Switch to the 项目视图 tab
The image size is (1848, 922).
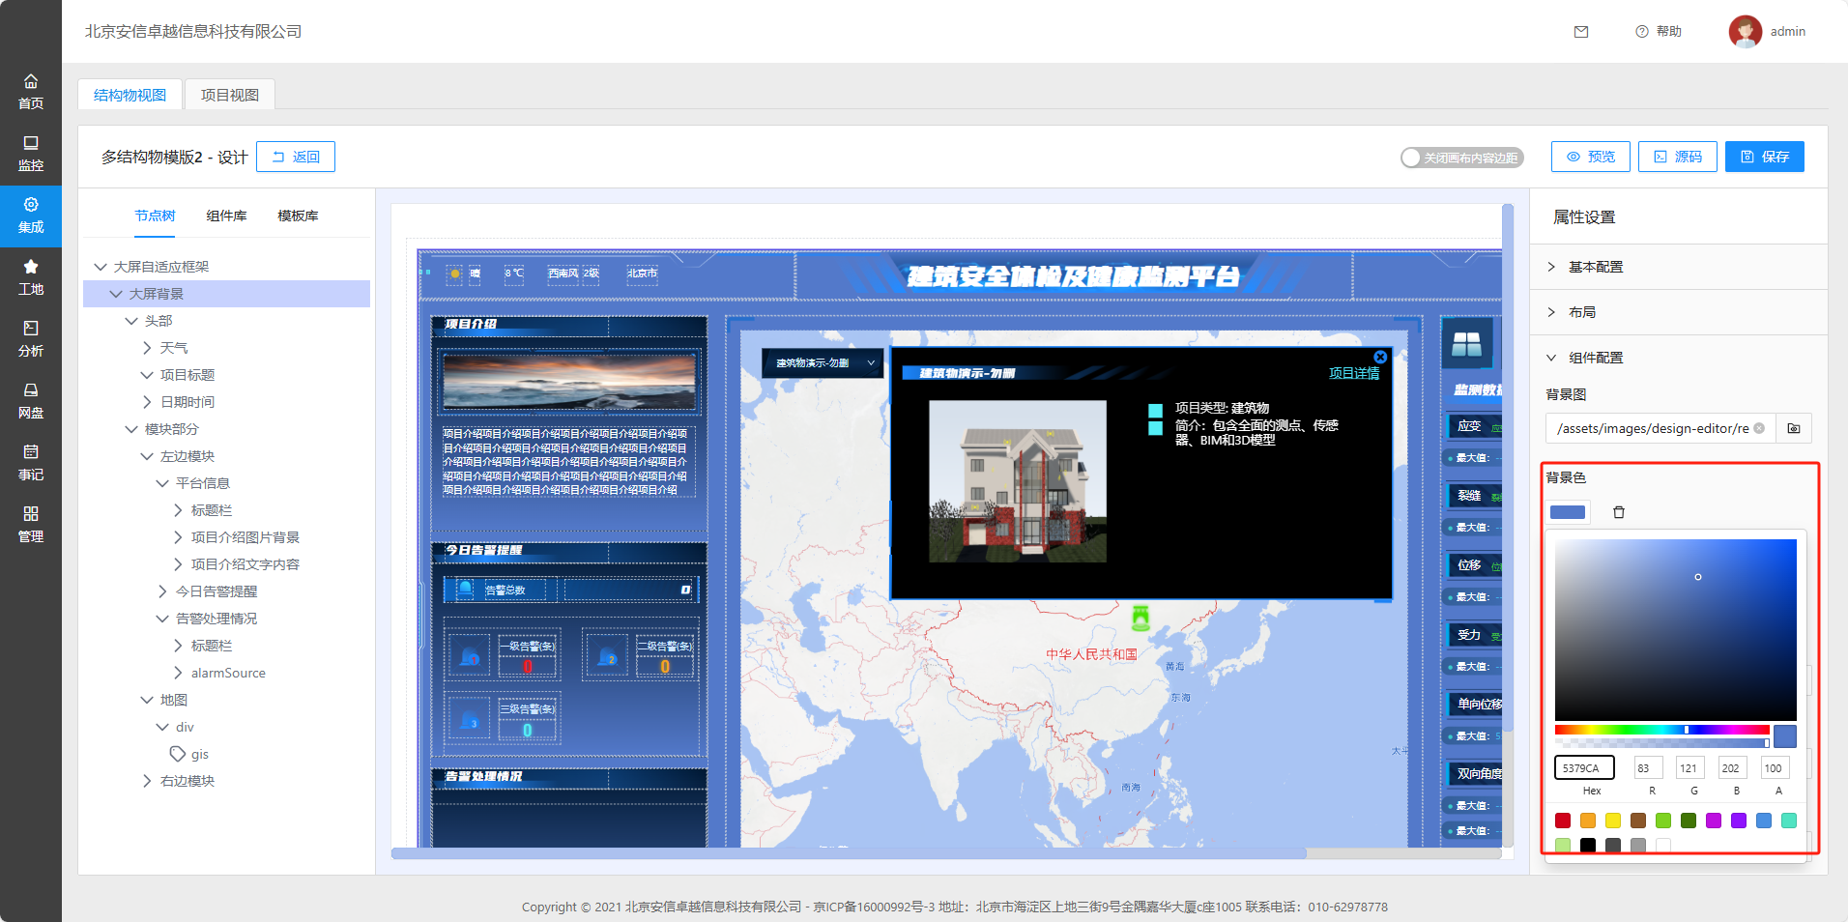tap(229, 95)
